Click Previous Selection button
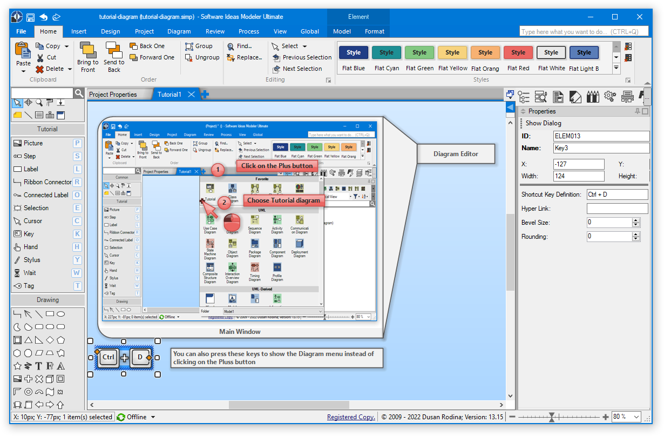664x436 pixels. pyautogui.click(x=302, y=57)
